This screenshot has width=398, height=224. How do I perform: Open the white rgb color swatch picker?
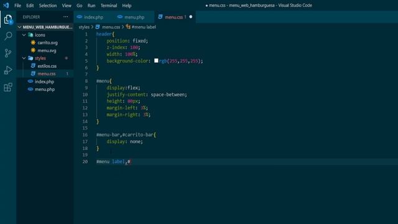pos(156,60)
